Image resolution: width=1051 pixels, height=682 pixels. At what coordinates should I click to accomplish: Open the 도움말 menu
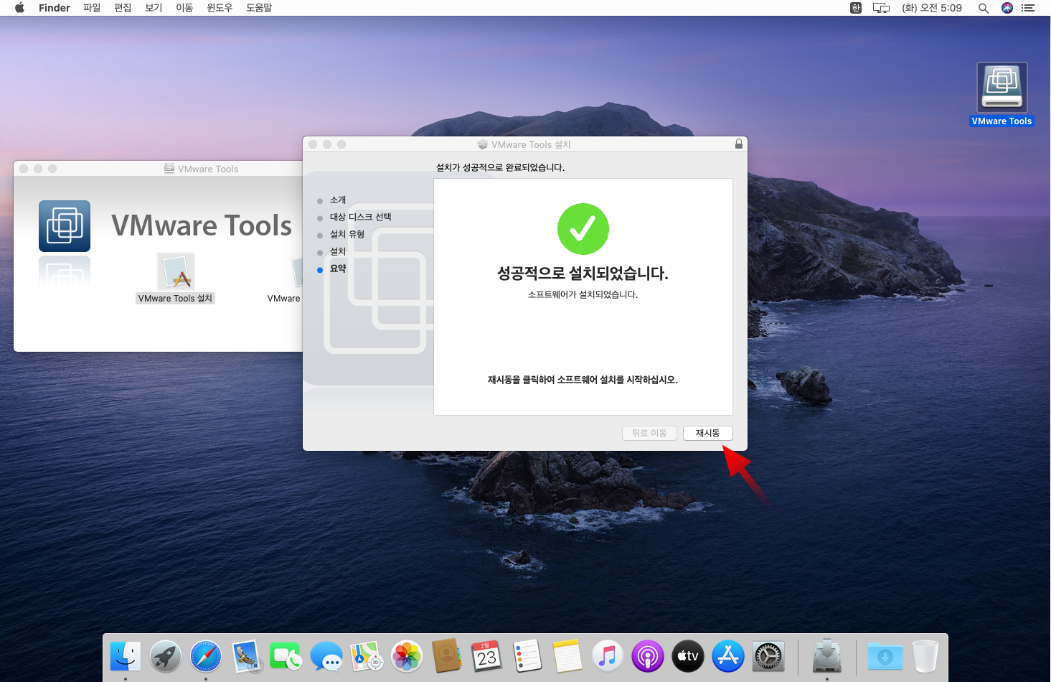coord(259,8)
